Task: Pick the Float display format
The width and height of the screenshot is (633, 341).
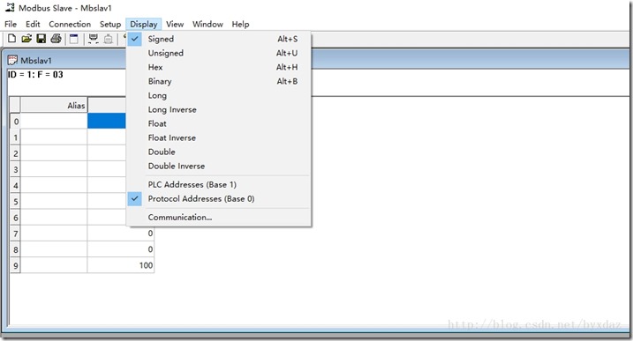Action: 218,123
